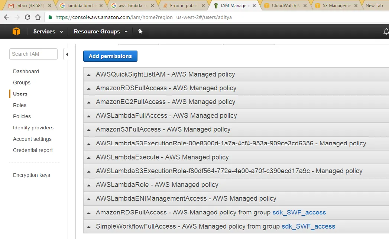The width and height of the screenshot is (389, 239).
Task: Click the AWS cube home icon
Action: click(16, 32)
